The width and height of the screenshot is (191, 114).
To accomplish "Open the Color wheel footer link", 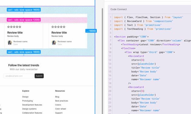I will [60, 109].
